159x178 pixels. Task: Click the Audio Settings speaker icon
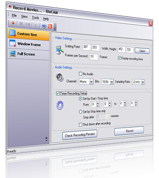click(60, 78)
